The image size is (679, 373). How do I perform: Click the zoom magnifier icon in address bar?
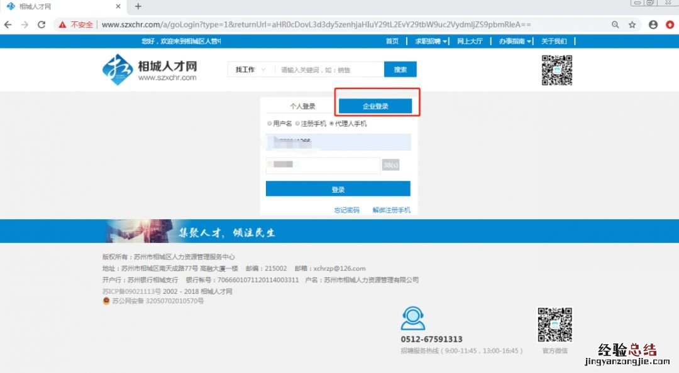(616, 24)
